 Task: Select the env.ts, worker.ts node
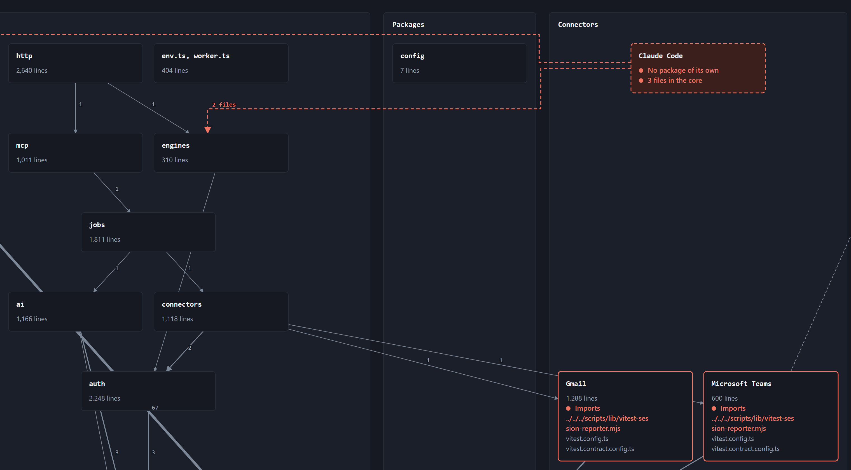pyautogui.click(x=221, y=63)
